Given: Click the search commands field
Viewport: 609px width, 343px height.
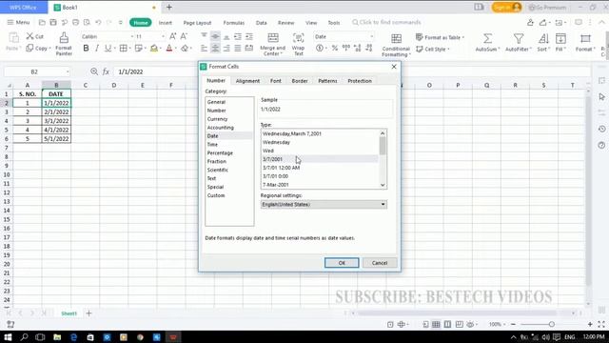Looking at the screenshot, I should pos(386,23).
